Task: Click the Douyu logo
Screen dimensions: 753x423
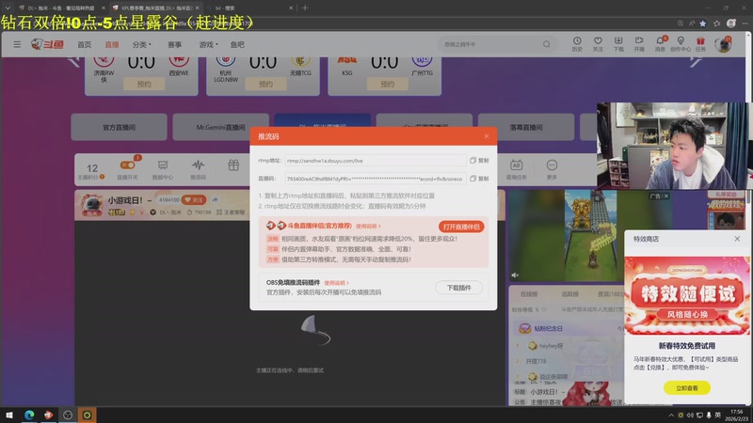Action: click(x=48, y=44)
